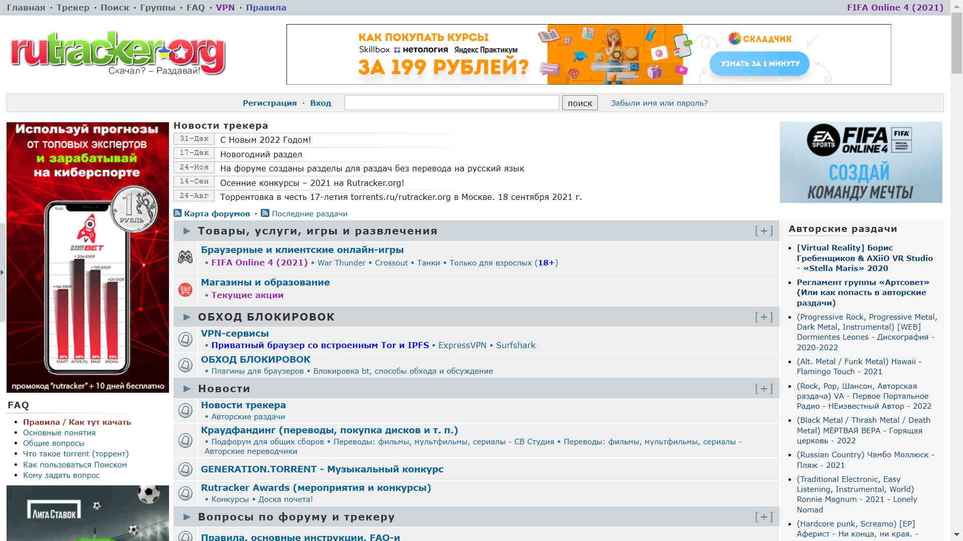
Task: Open Hawaii - Flamingo Touch release link
Action: pos(859,367)
